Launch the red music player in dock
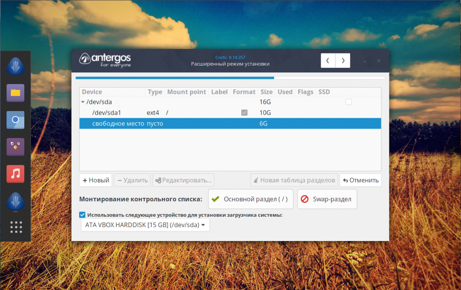 (15, 174)
